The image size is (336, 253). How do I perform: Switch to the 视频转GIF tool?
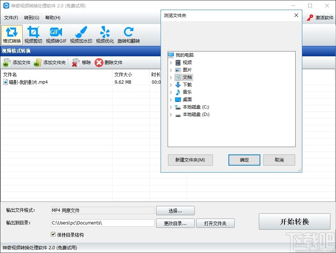tap(56, 34)
